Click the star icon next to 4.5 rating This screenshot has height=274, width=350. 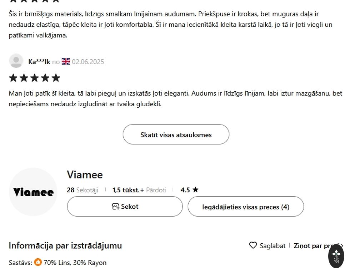click(x=195, y=190)
